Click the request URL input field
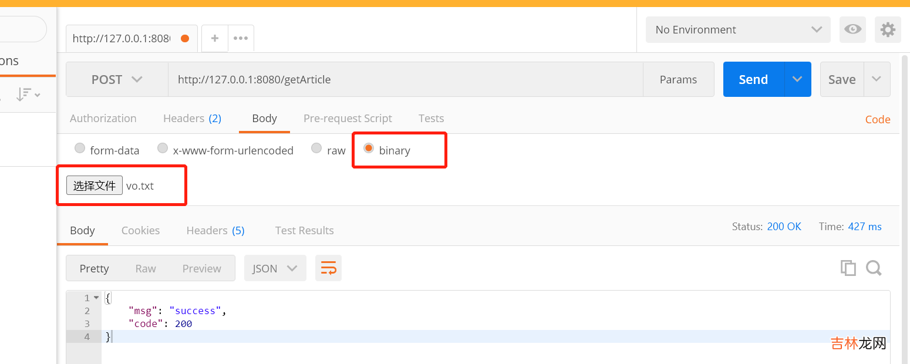The width and height of the screenshot is (910, 364). coord(405,79)
